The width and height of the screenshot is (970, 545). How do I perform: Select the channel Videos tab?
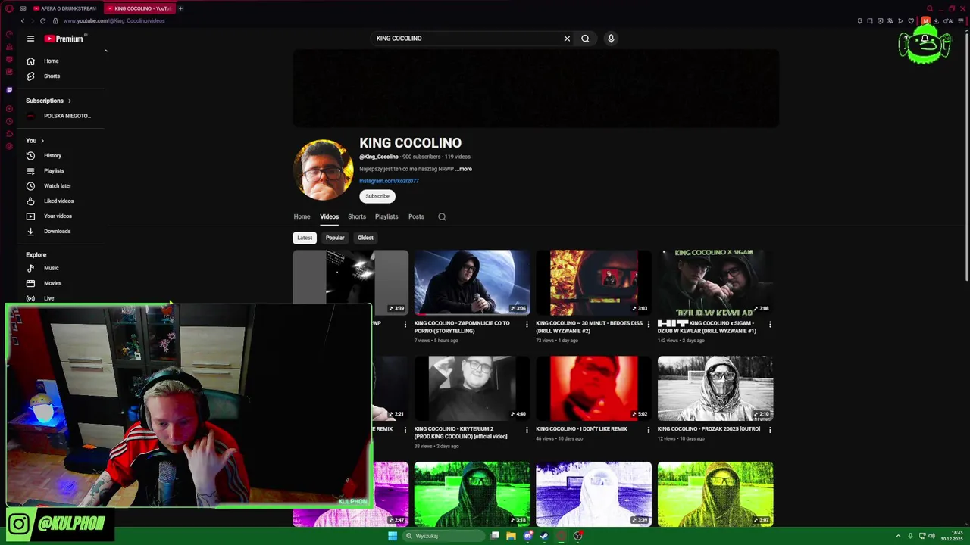[329, 216]
